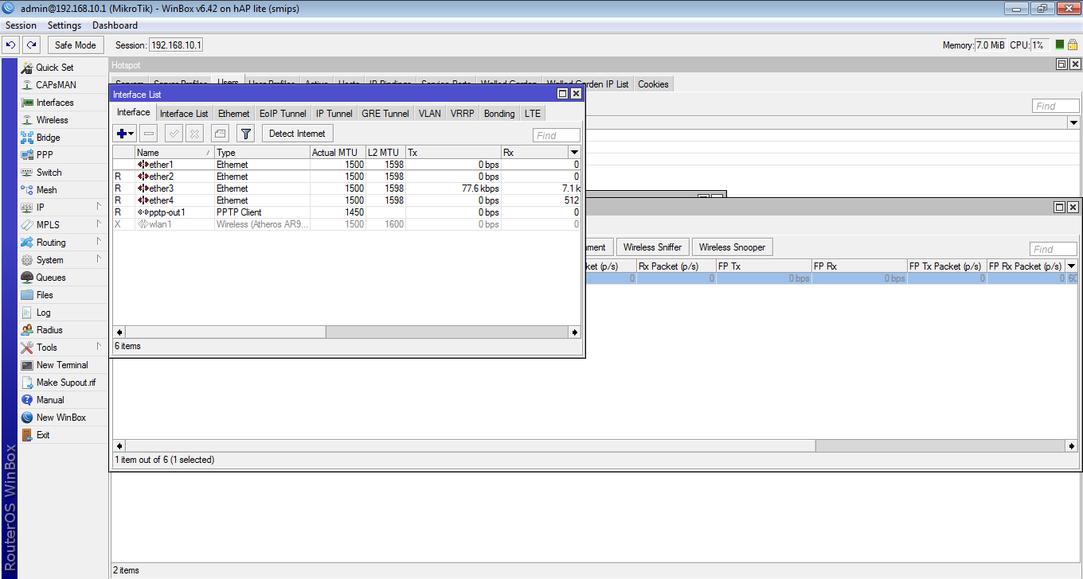Image resolution: width=1083 pixels, height=579 pixels.
Task: Open Files from the sidebar
Action: [x=45, y=295]
